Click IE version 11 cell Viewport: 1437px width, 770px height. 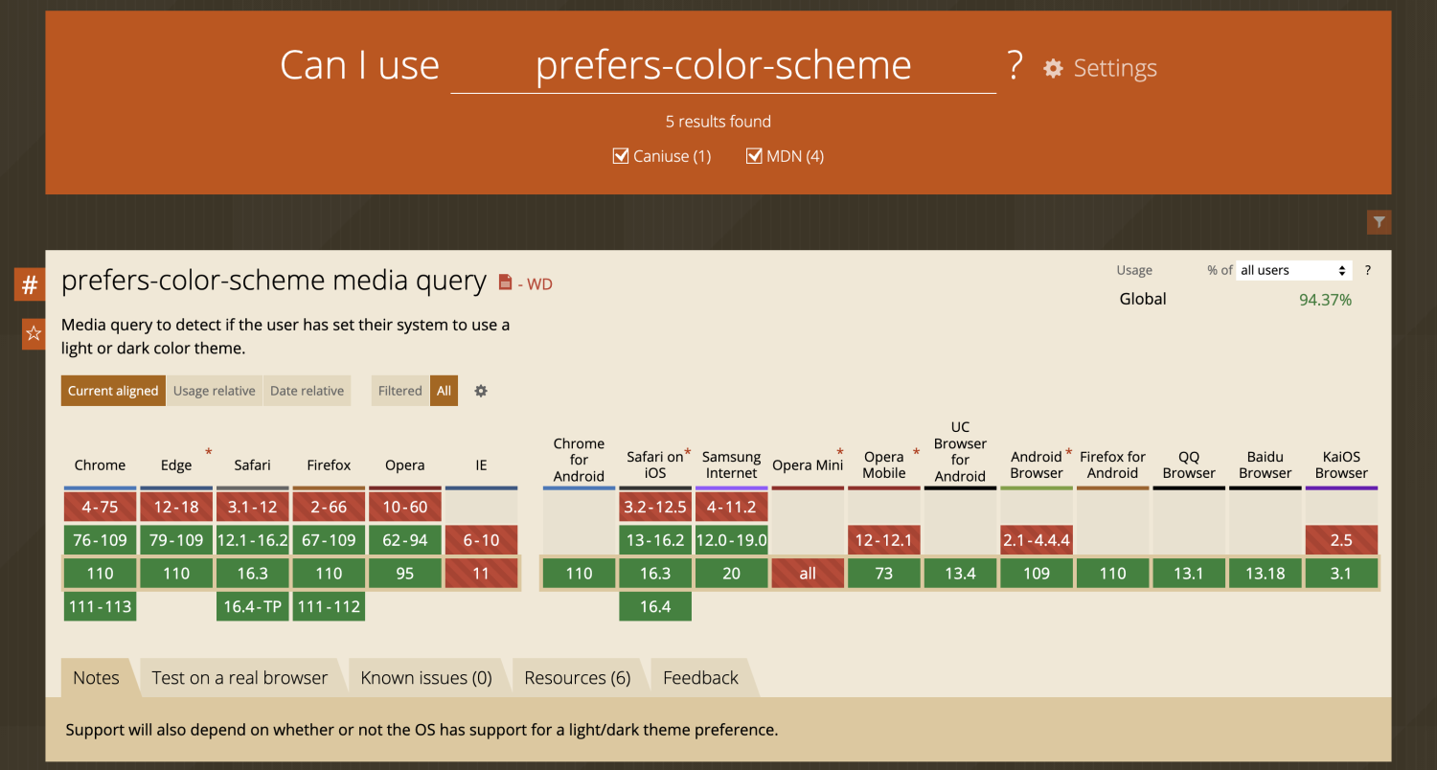[481, 574]
